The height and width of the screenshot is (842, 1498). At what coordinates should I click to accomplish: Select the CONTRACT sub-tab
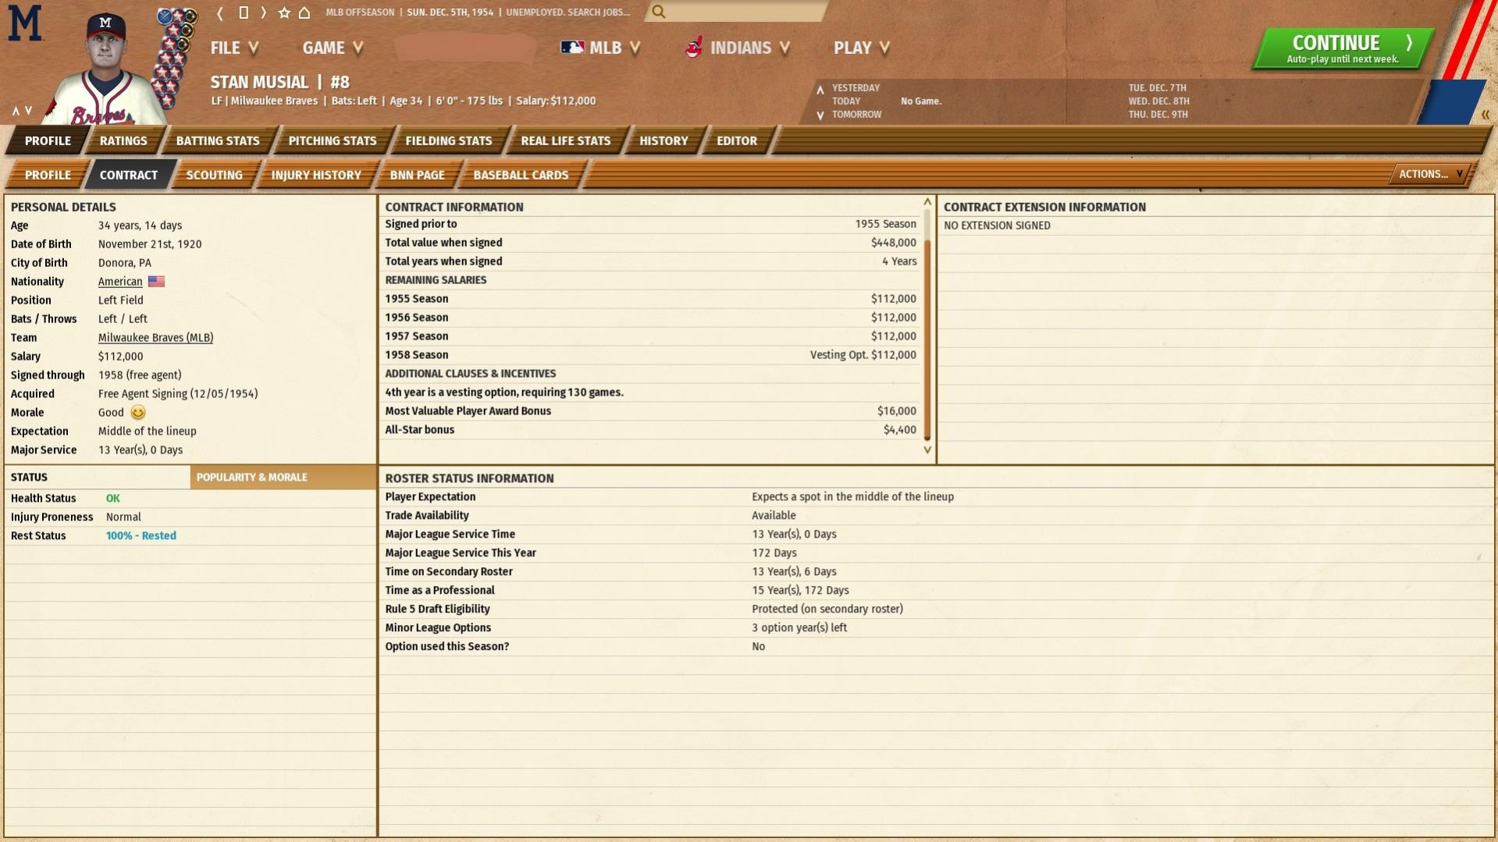[x=129, y=175]
